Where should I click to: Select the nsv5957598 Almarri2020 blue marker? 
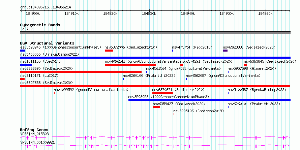228,72
